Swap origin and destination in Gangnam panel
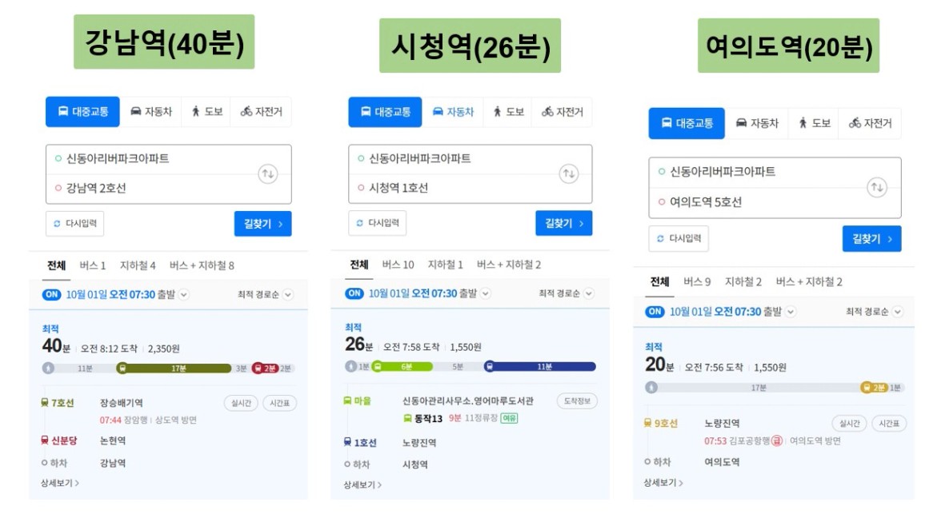Viewport: 945px width, 530px height. 267,174
